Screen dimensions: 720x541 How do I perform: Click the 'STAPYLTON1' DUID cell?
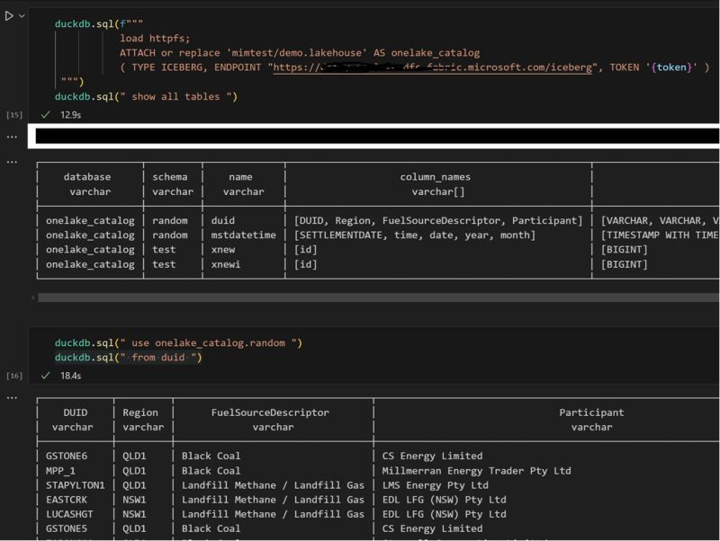(76, 485)
